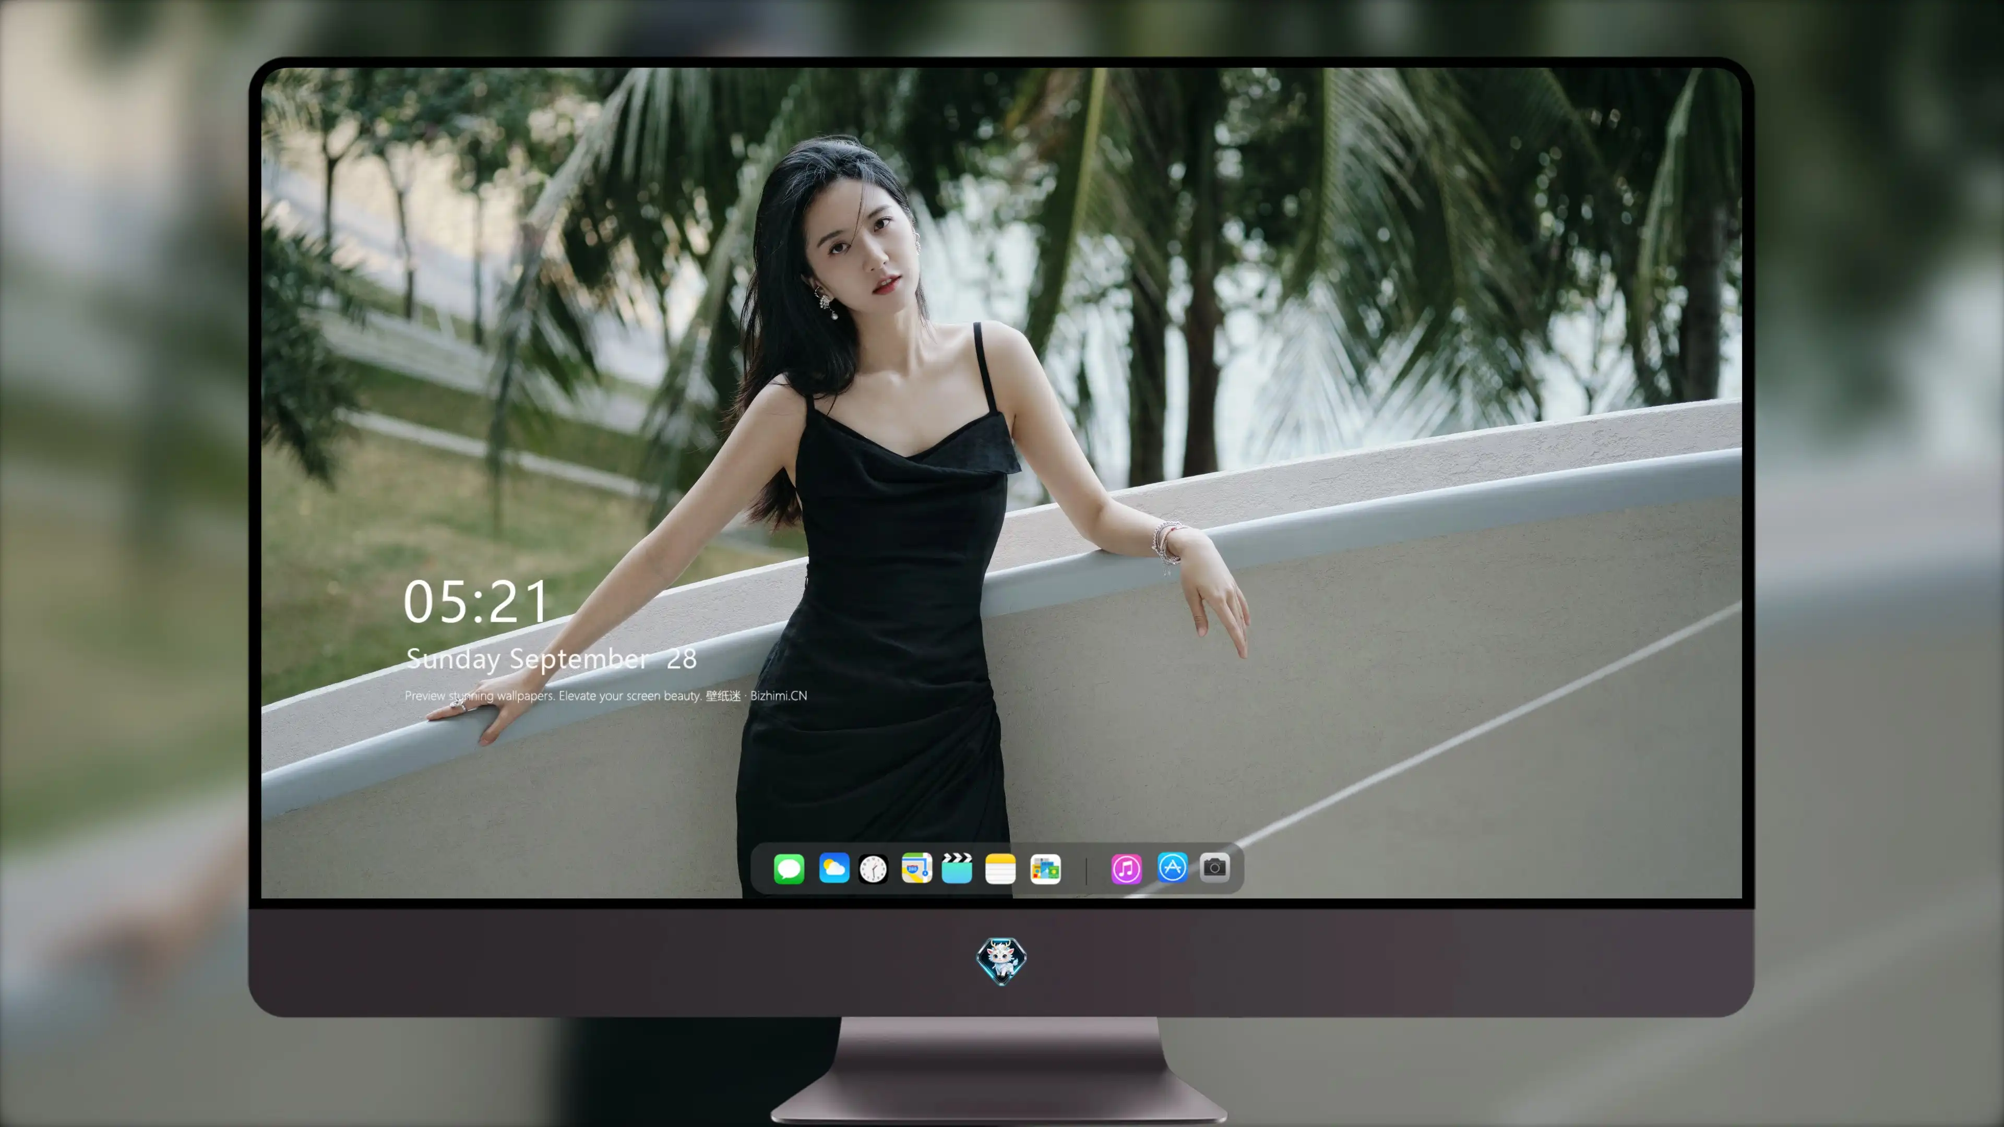Screen dimensions: 2004x1127
Task: Launch the Maps app from the dock
Action: (x=916, y=868)
